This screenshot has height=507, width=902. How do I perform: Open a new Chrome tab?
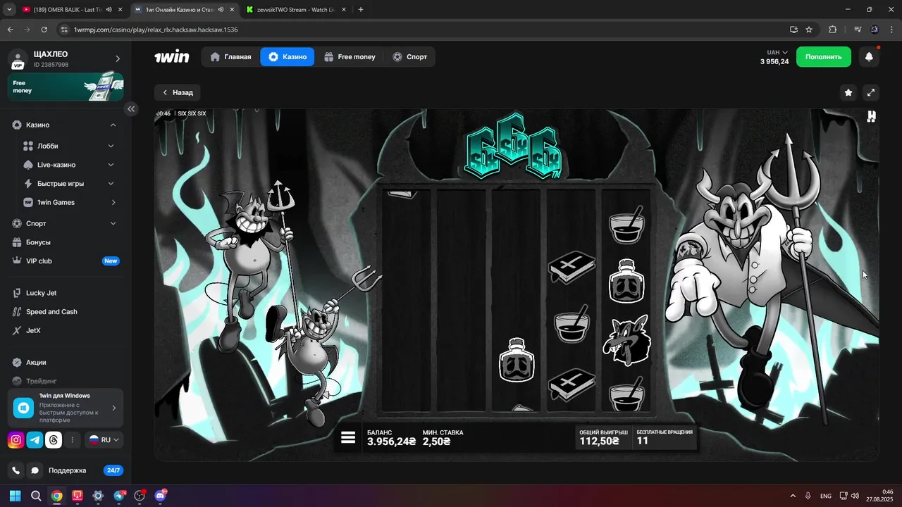tap(361, 10)
